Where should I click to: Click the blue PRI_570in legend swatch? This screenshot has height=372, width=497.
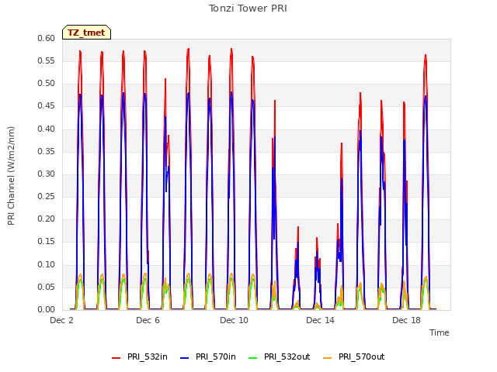pyautogui.click(x=185, y=357)
